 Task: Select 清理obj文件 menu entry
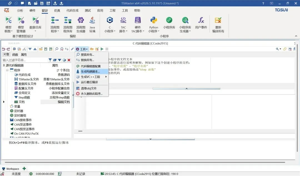click(92, 88)
